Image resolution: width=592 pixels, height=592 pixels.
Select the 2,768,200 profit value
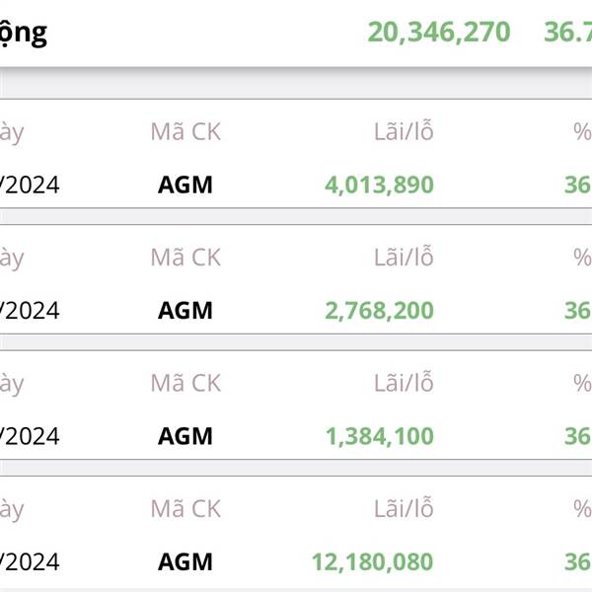[x=379, y=311]
